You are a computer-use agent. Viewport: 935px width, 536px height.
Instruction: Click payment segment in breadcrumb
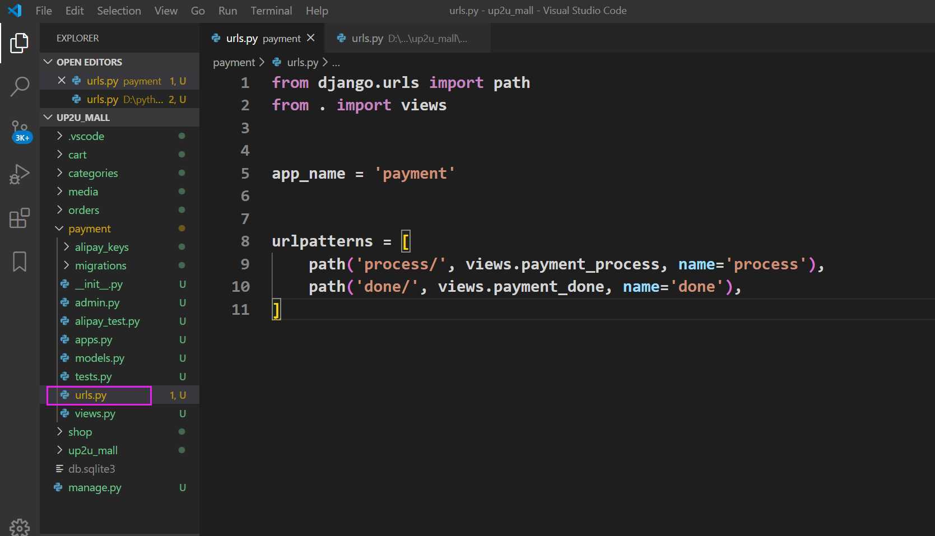tap(234, 62)
